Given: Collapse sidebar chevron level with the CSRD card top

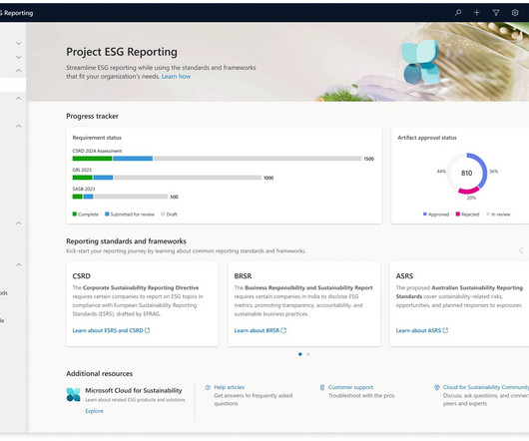Looking at the screenshot, I should tap(19, 264).
